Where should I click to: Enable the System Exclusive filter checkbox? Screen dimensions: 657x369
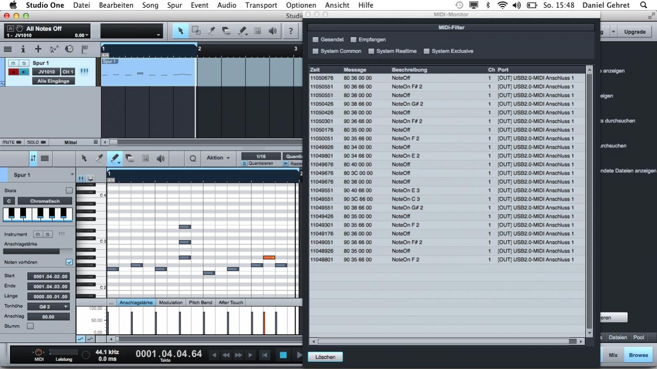click(x=426, y=51)
